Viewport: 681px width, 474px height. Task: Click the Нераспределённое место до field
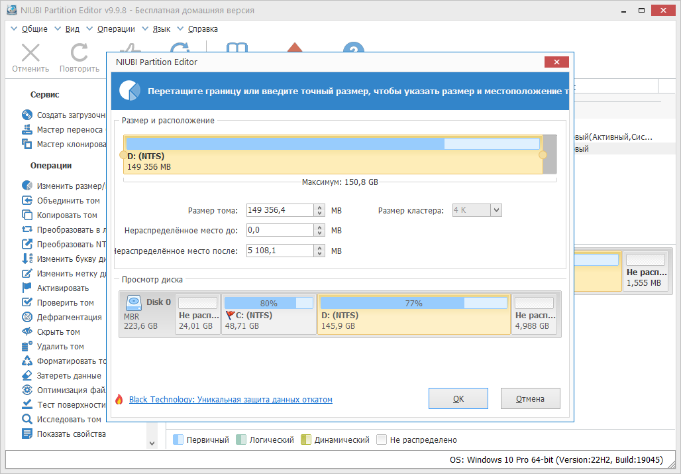pos(280,230)
